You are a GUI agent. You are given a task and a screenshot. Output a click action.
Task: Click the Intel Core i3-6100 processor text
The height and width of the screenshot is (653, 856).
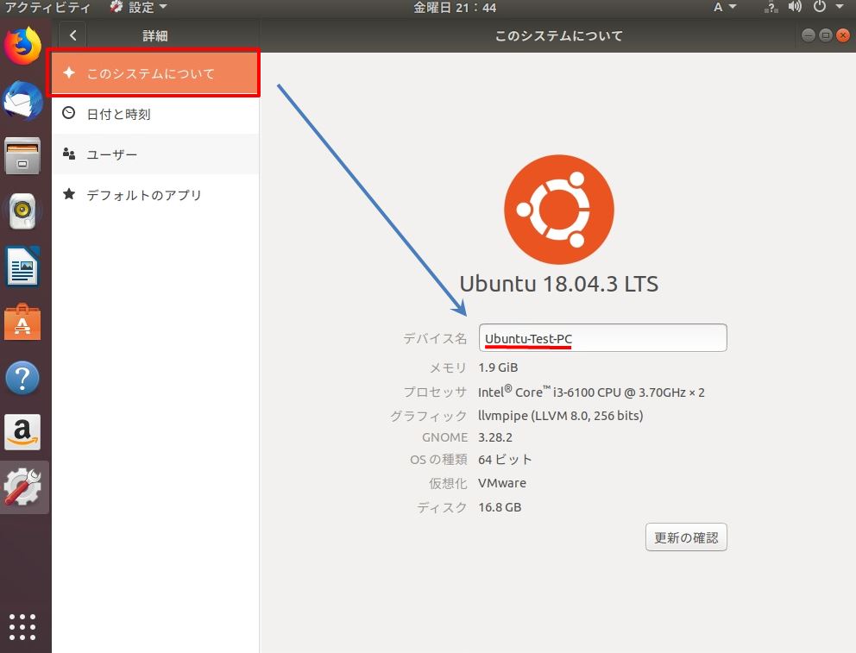(x=591, y=392)
